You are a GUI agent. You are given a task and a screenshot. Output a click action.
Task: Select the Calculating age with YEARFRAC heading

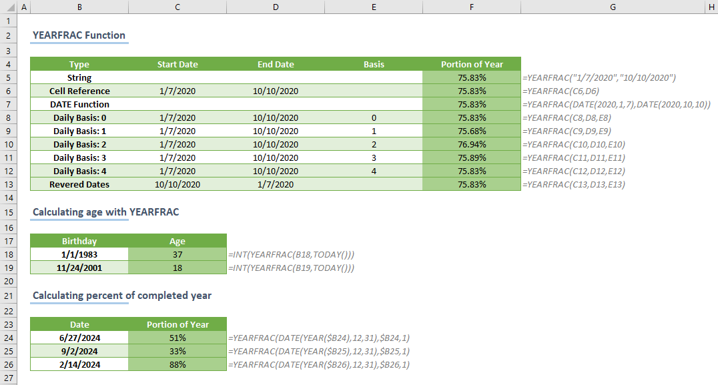click(105, 212)
